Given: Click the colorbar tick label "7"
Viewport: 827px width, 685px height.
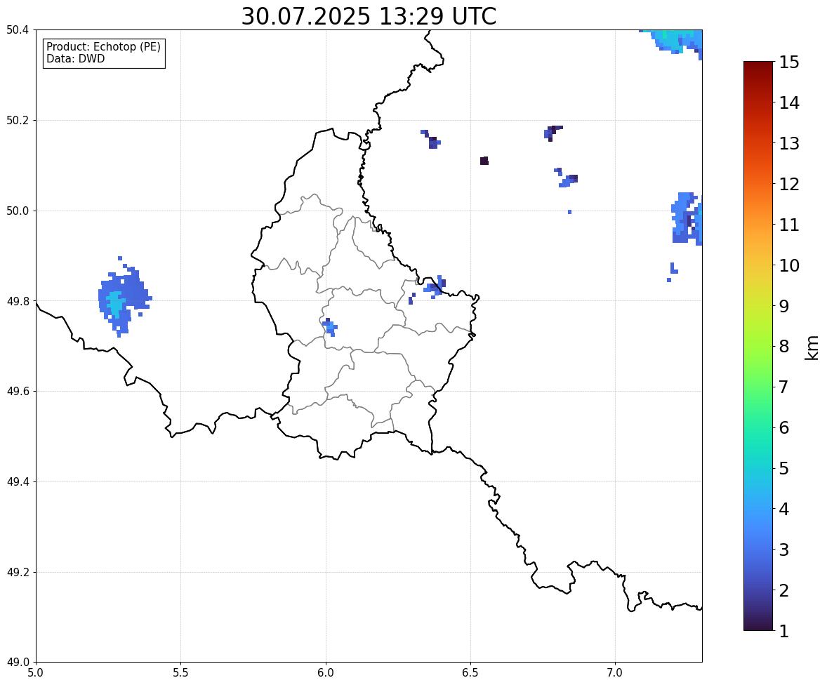Looking at the screenshot, I should click(784, 387).
